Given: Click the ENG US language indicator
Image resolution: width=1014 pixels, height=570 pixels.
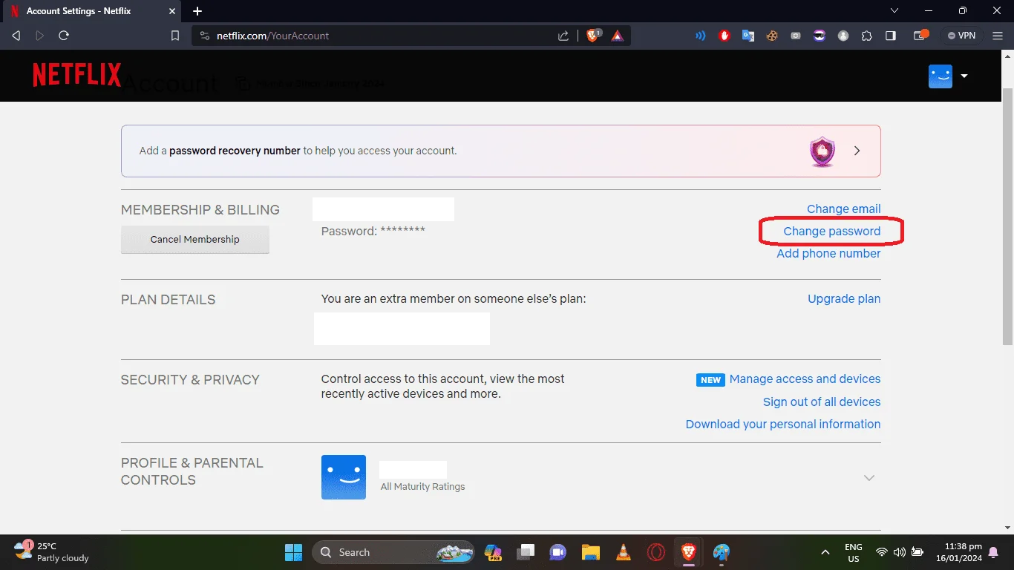Looking at the screenshot, I should pyautogui.click(x=853, y=552).
